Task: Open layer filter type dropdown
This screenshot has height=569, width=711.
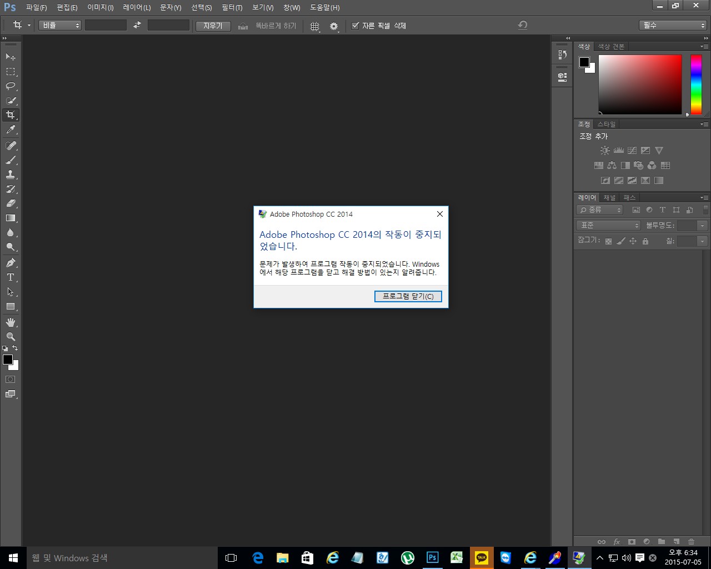Action: 600,209
